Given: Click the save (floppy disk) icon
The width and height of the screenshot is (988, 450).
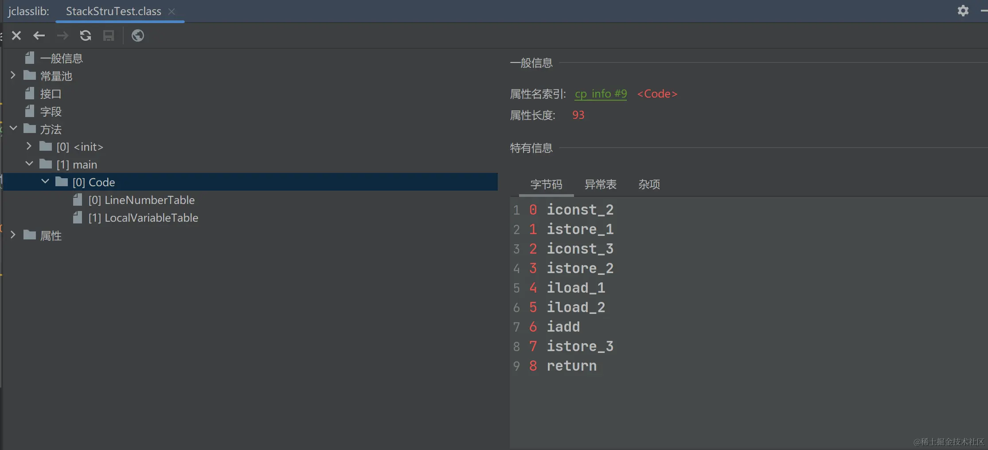Looking at the screenshot, I should (x=109, y=35).
